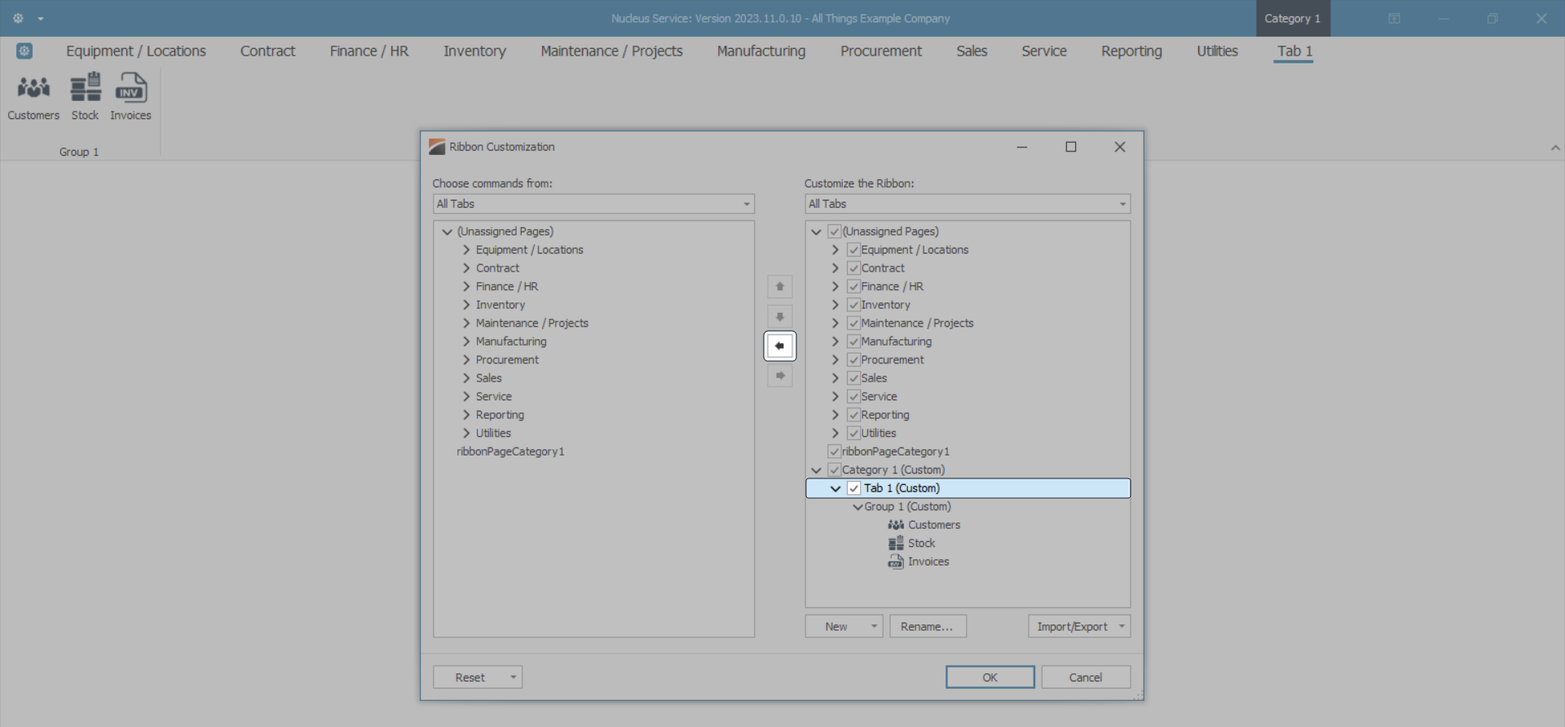The width and height of the screenshot is (1565, 727).
Task: Open the Stock ribbon button
Action: pyautogui.click(x=85, y=97)
